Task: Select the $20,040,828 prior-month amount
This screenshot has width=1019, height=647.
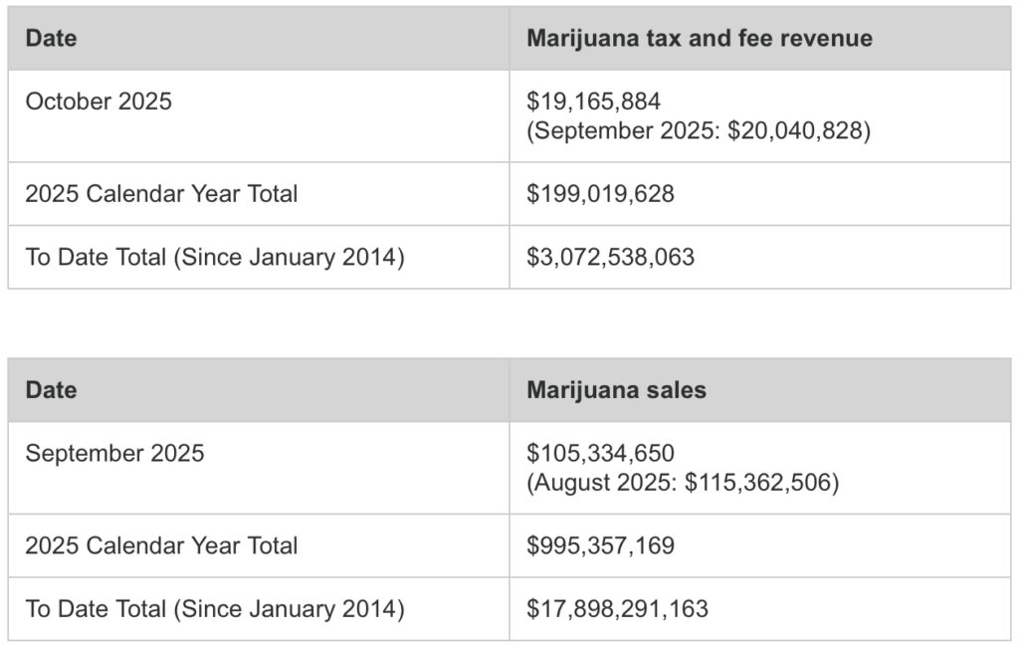Action: [799, 131]
